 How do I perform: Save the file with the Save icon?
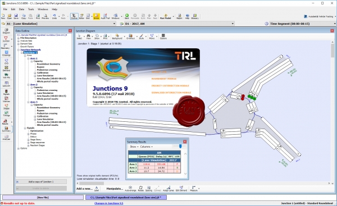16,16
